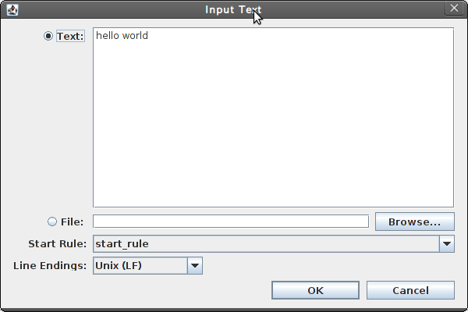The height and width of the screenshot is (312, 468).
Task: Click the Java application icon in title bar
Action: pos(12,9)
